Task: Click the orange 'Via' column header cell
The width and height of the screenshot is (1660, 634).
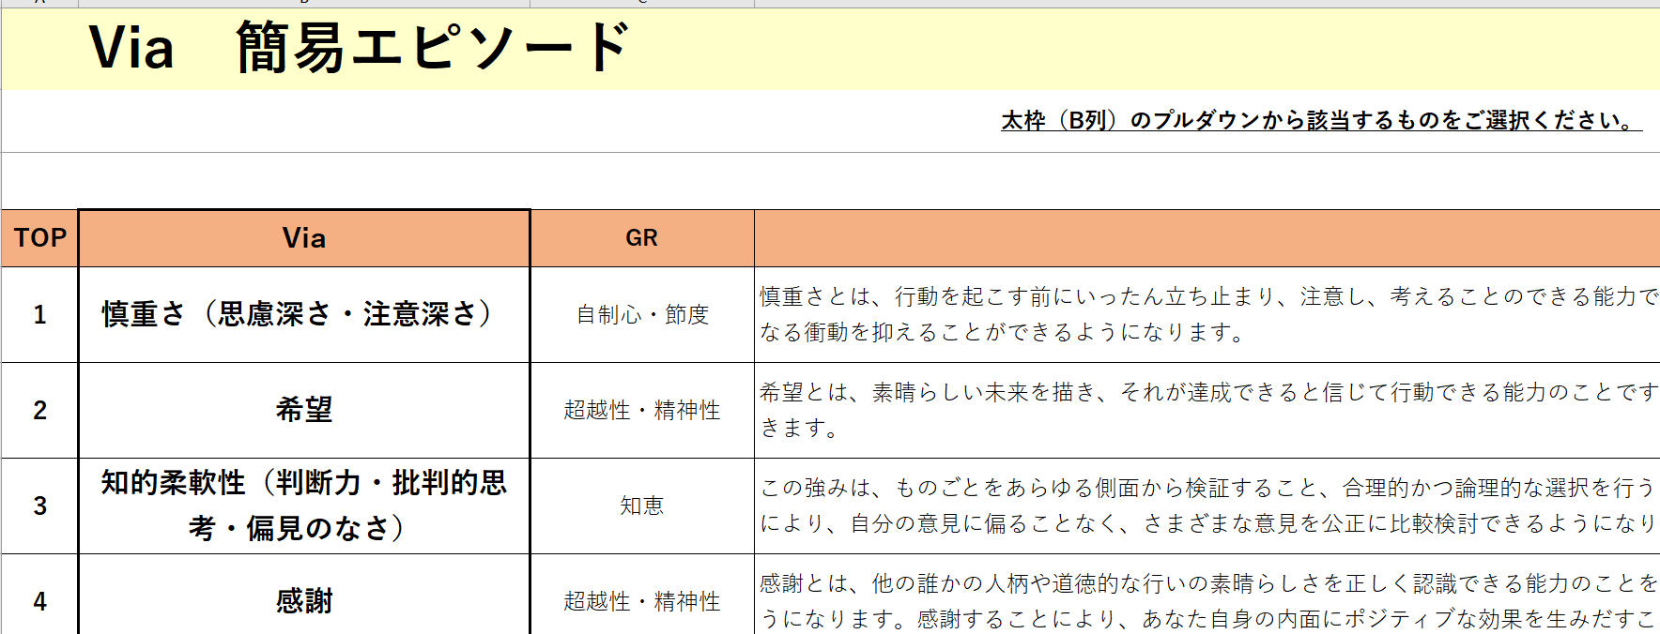Action: pos(304,238)
